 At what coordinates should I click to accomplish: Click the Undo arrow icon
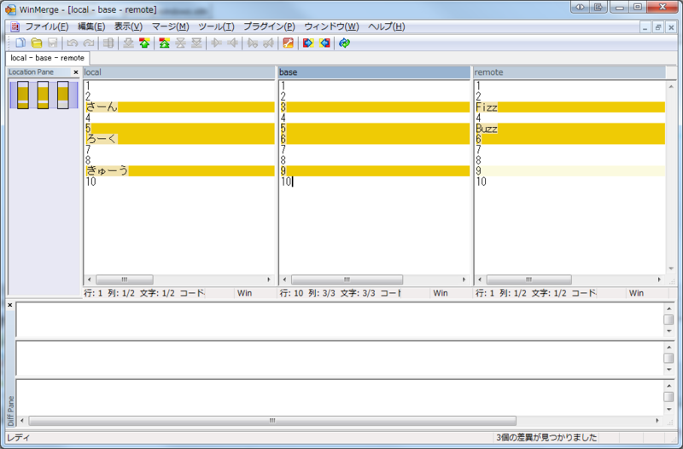73,43
